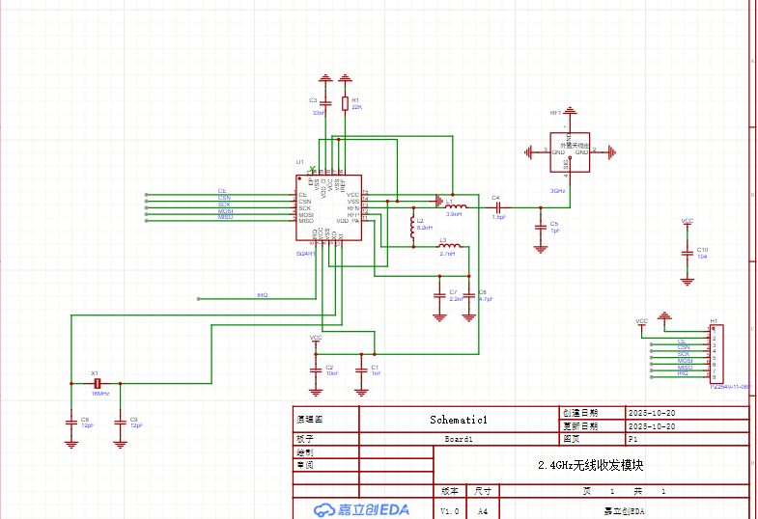Click inductor L1 3.9nH symbol
The height and width of the screenshot is (519, 758).
click(456, 206)
